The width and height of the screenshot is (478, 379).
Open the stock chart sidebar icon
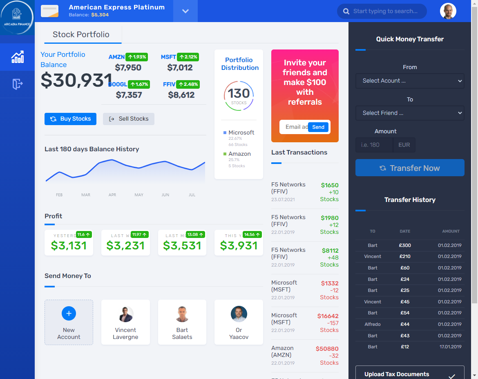(18, 57)
